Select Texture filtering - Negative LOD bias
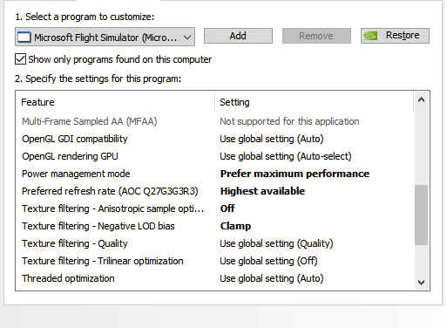 tap(98, 226)
